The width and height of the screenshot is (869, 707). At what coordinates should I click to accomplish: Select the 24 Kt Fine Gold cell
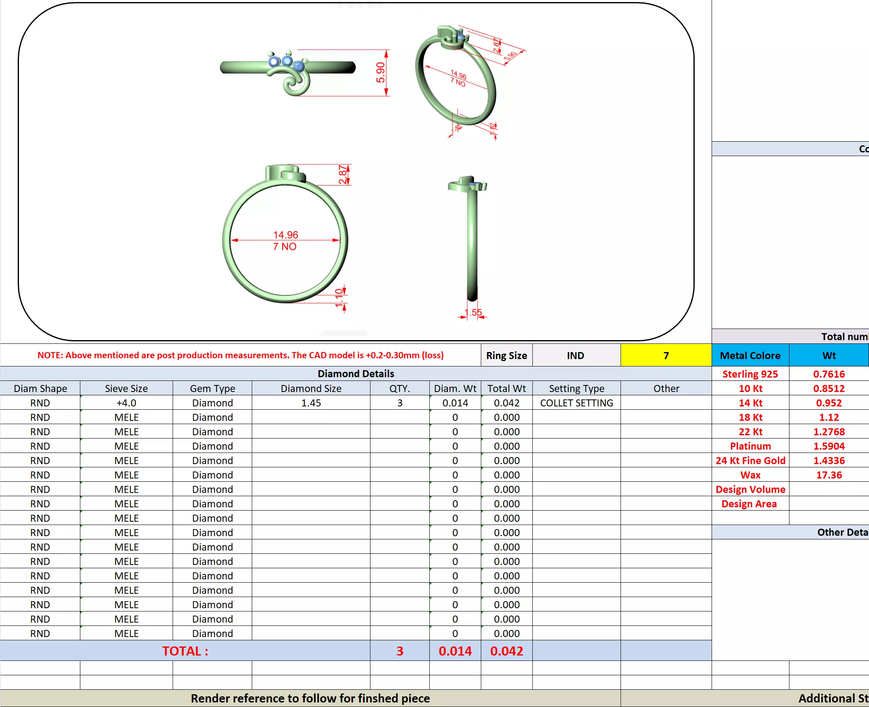[750, 460]
